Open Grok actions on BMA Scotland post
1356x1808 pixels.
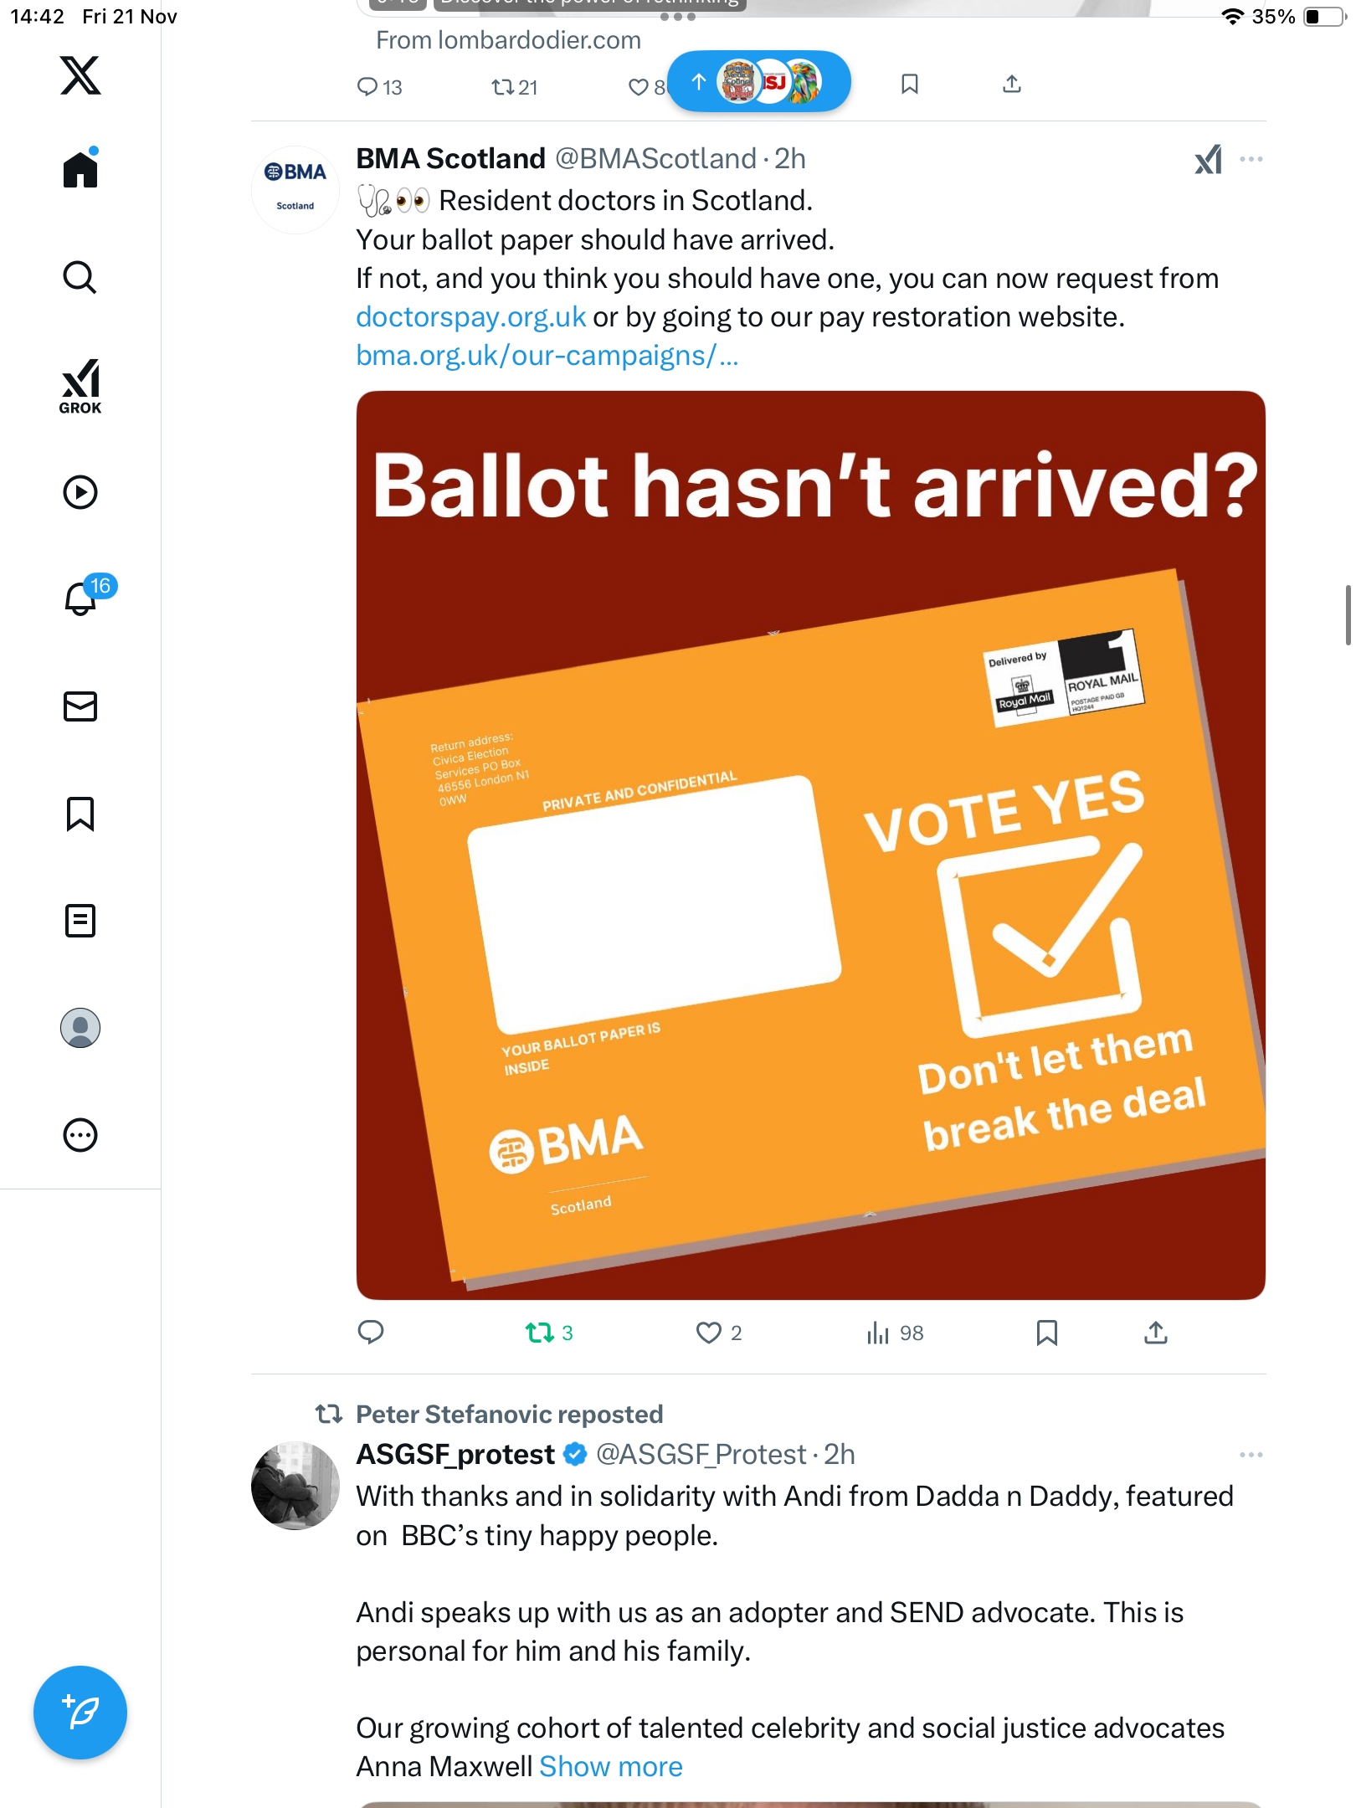click(x=1208, y=159)
